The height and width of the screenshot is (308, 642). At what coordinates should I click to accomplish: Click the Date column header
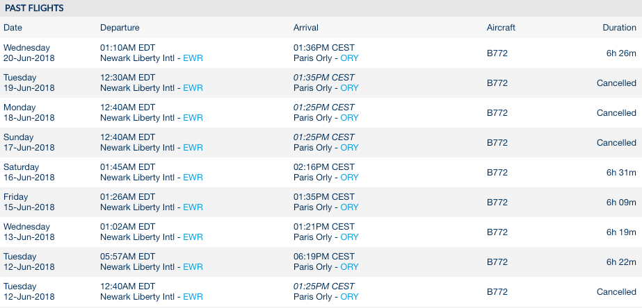click(x=13, y=28)
